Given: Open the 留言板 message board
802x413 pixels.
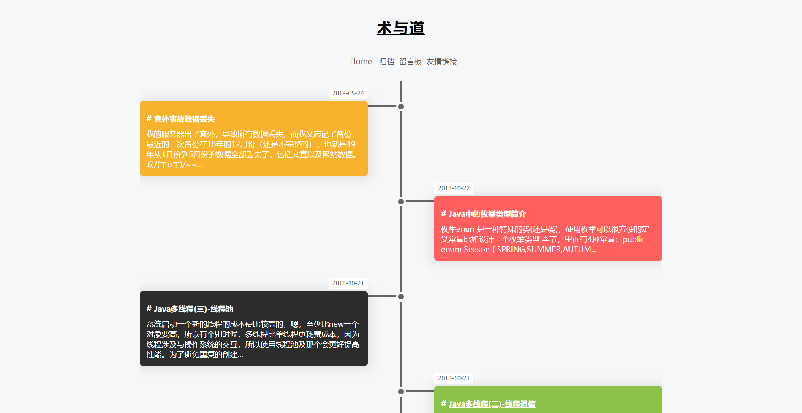Looking at the screenshot, I should tap(410, 62).
